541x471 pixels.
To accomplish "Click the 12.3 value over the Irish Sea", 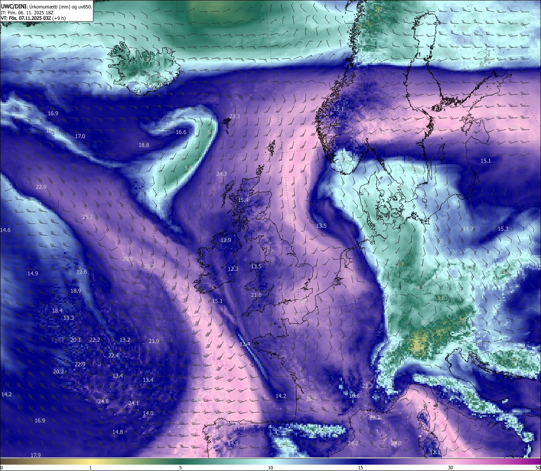I will click(x=233, y=269).
